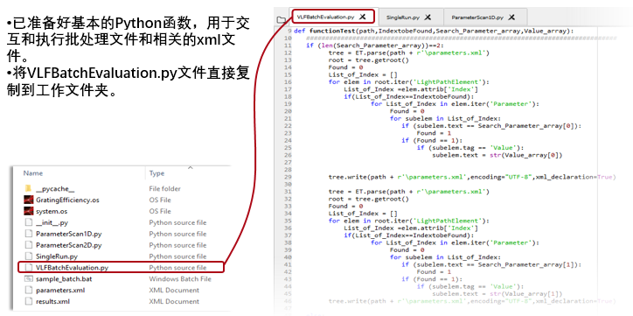Close the SingleRun.py tab
Viewport: 633px width, 316px height.
click(x=428, y=18)
